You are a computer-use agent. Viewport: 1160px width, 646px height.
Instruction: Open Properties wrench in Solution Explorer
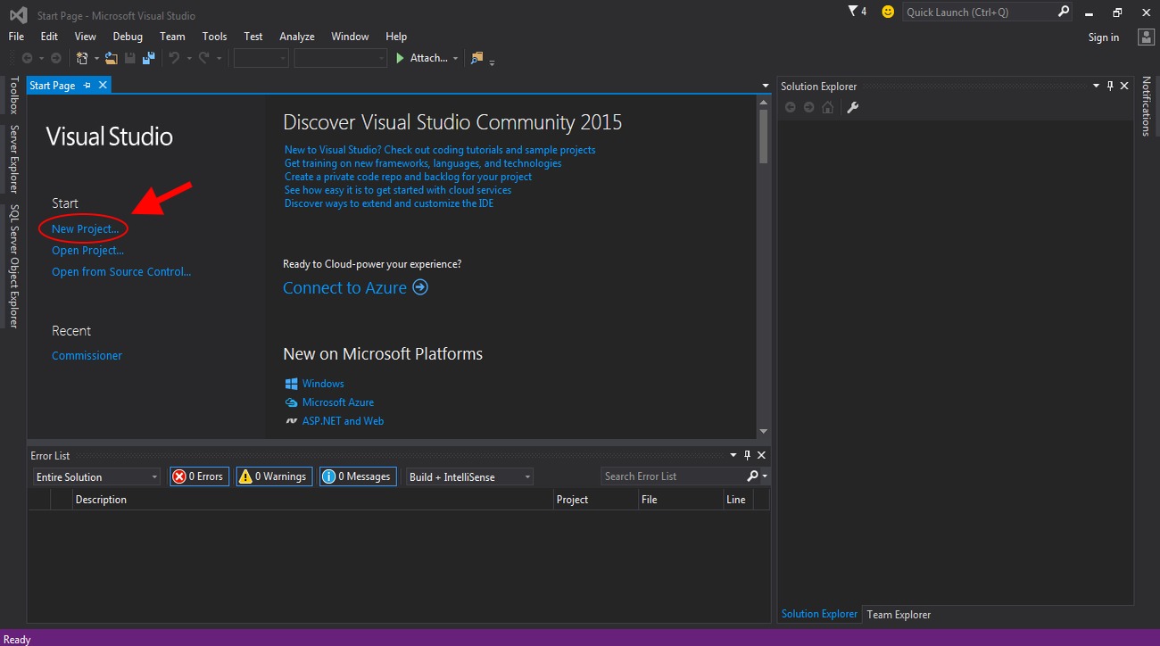852,107
